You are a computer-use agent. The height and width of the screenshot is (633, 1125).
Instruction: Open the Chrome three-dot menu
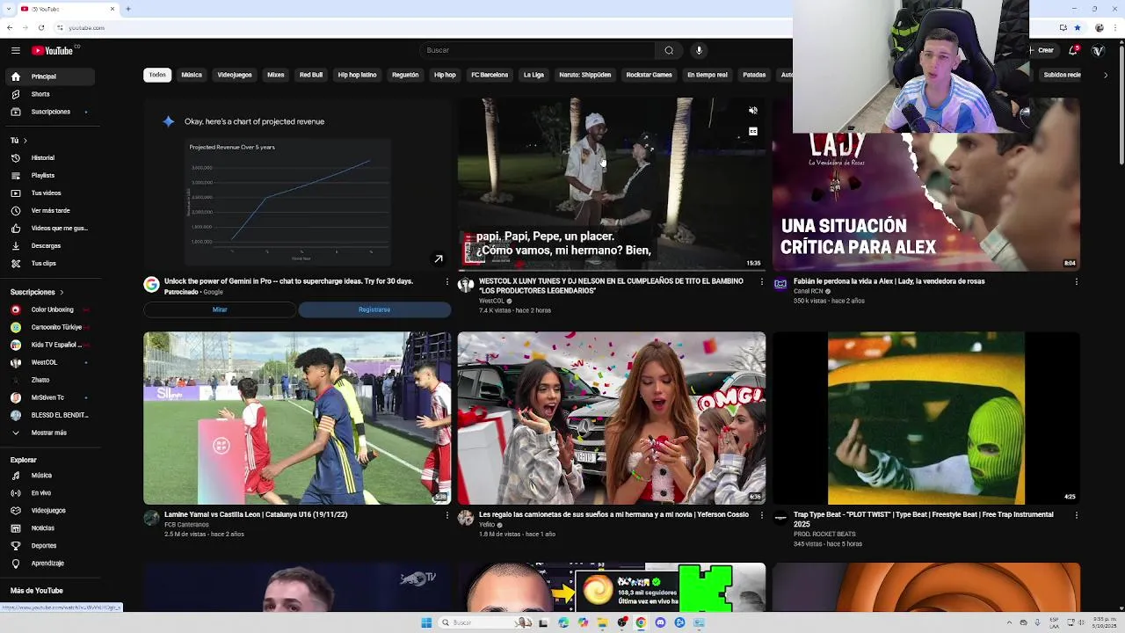[x=1114, y=28]
